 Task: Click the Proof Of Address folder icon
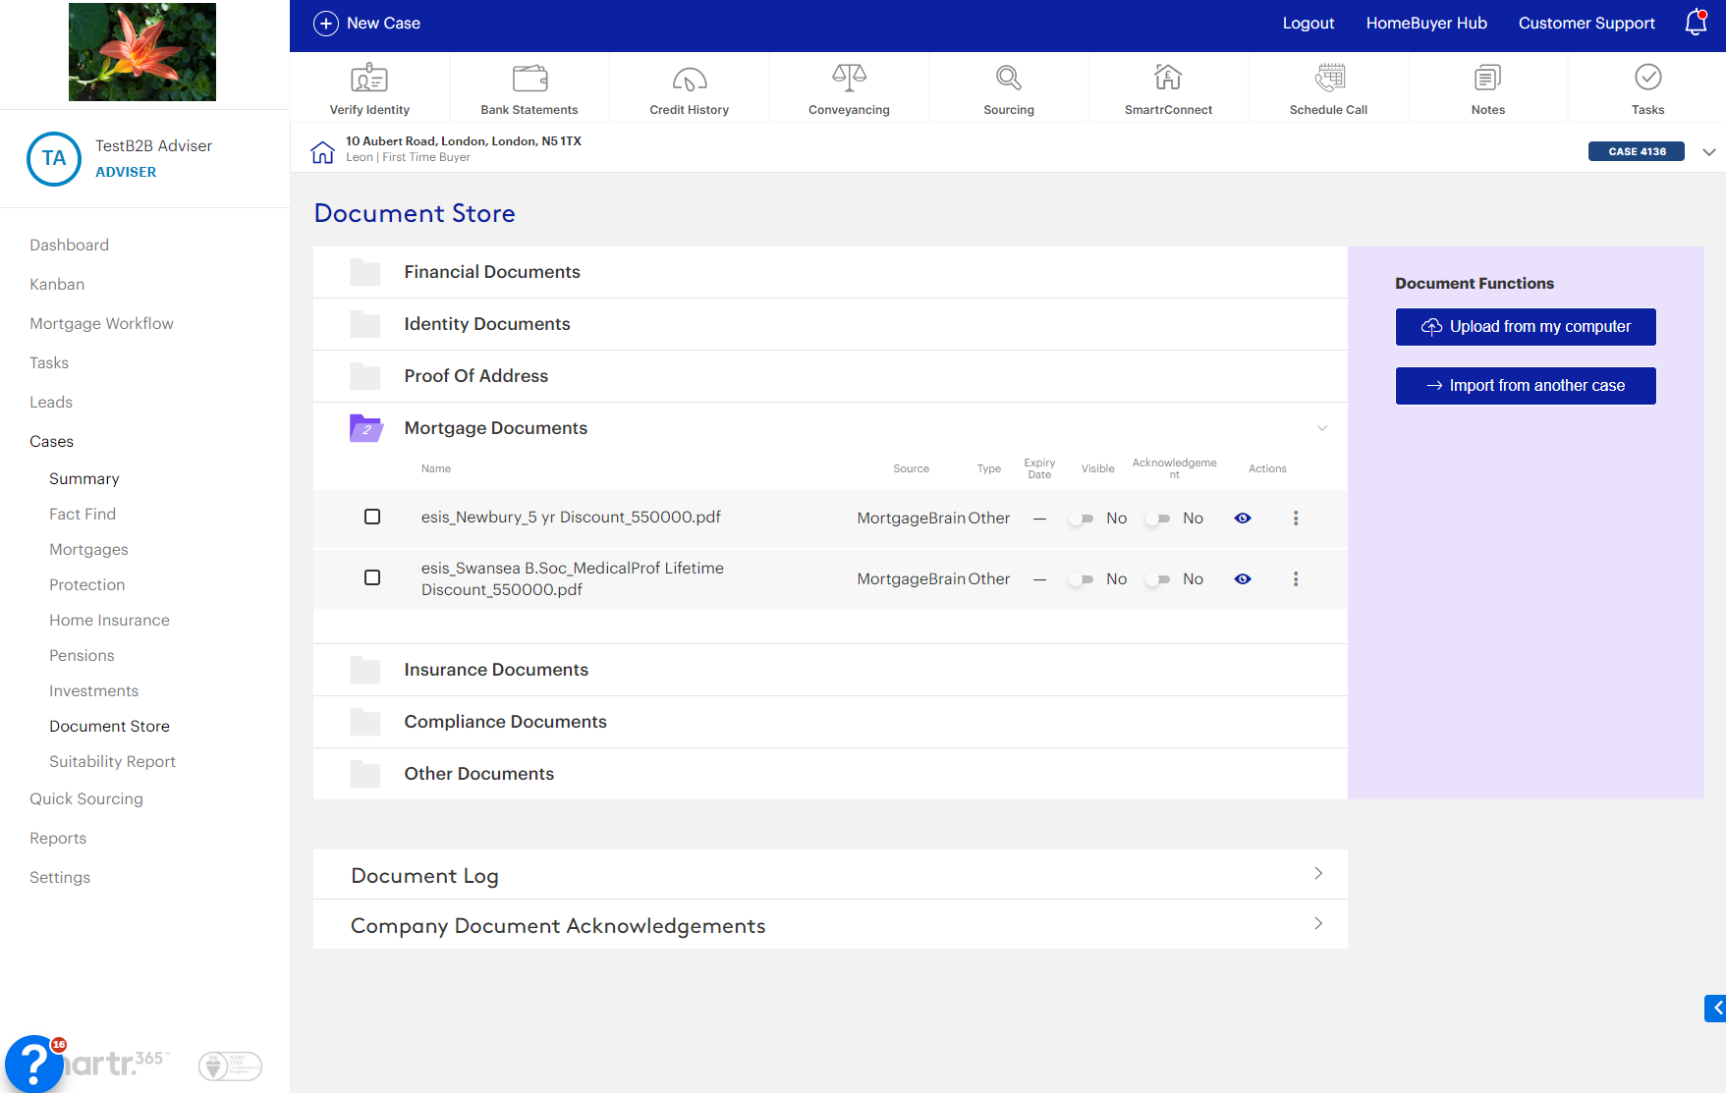[x=365, y=376]
